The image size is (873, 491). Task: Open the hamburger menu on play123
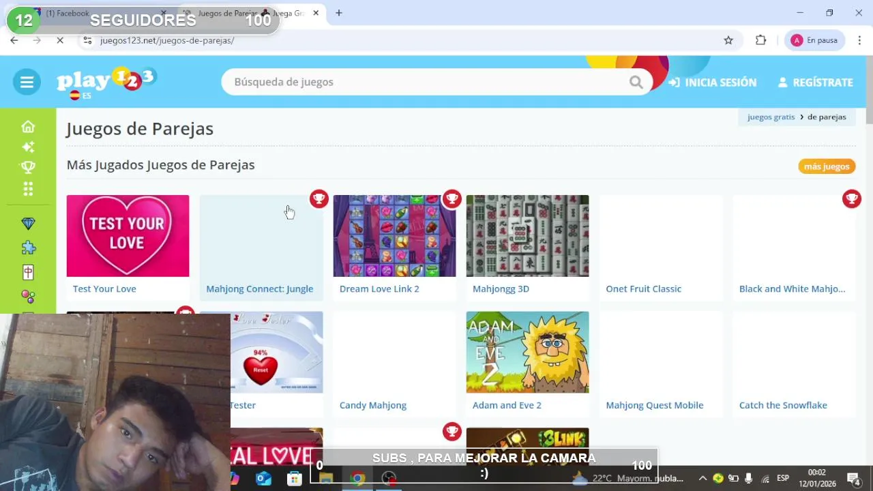coord(27,83)
